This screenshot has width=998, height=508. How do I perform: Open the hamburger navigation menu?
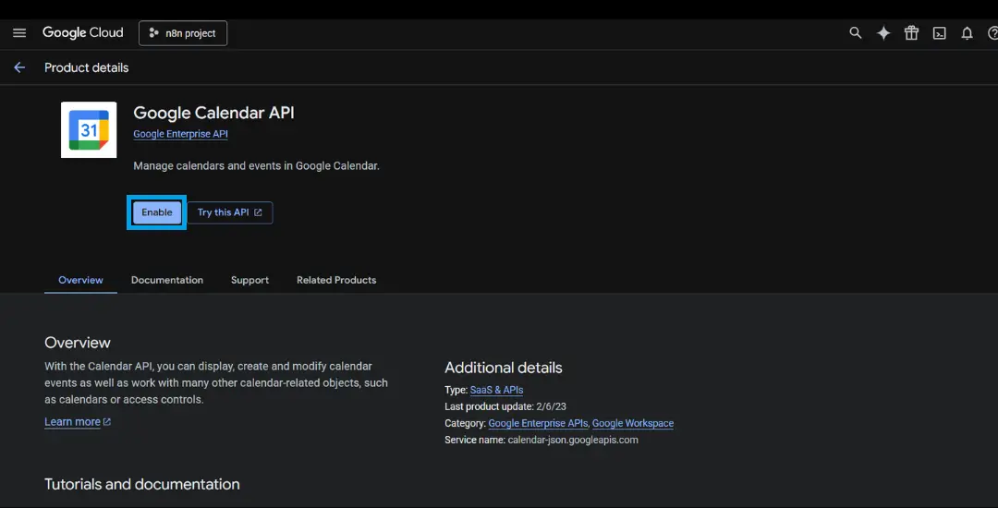(19, 33)
